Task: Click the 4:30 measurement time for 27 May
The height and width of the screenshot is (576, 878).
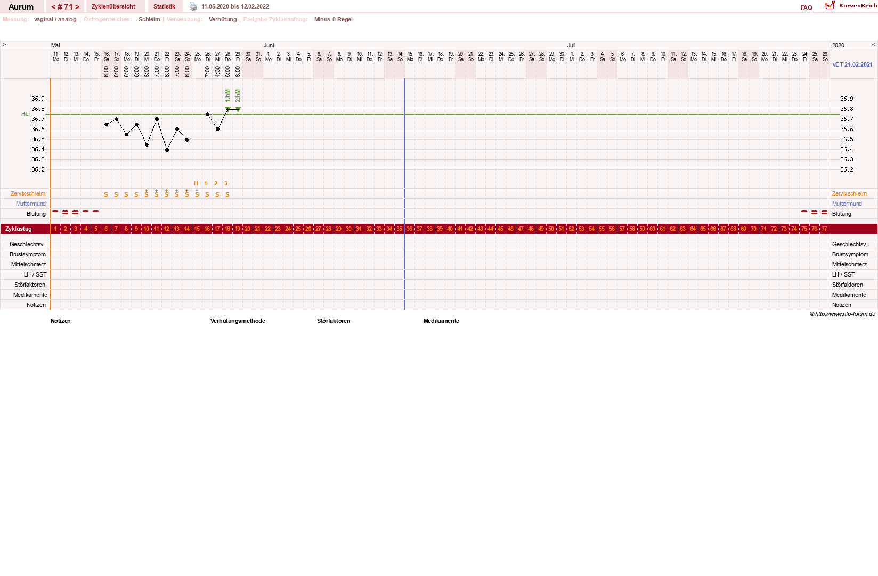Action: 218,71
